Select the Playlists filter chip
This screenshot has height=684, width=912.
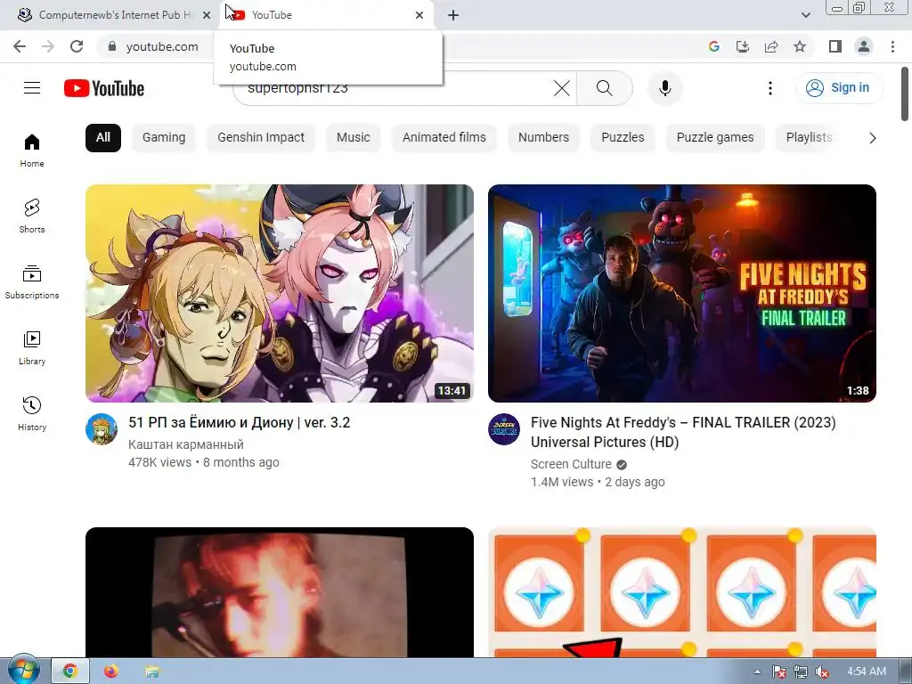click(809, 138)
